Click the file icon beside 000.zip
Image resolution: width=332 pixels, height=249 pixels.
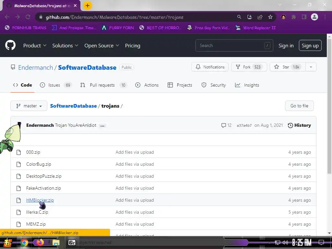click(x=18, y=152)
